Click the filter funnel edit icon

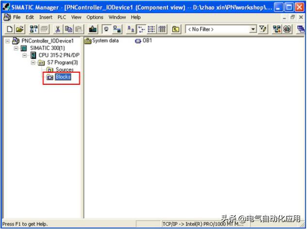[x=263, y=30]
